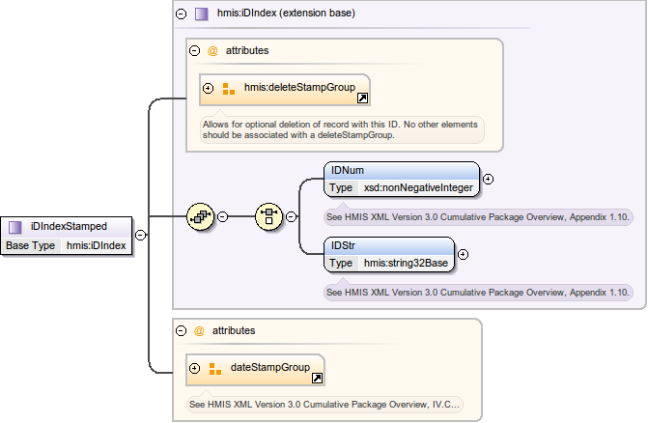Click the sequence compositor icon
Viewport: 648px width, 423px height.
tap(201, 216)
